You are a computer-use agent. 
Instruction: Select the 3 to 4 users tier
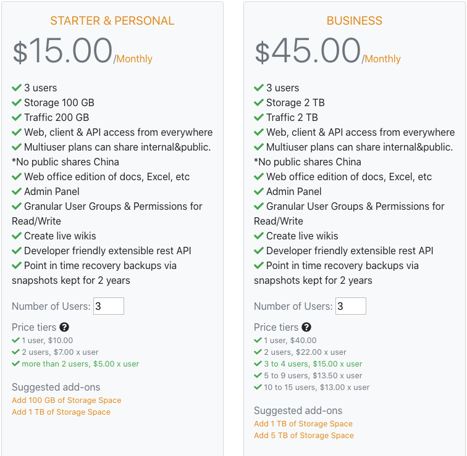pyautogui.click(x=313, y=364)
